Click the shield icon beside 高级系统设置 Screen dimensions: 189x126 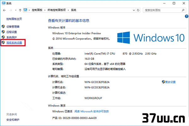pos(3,42)
